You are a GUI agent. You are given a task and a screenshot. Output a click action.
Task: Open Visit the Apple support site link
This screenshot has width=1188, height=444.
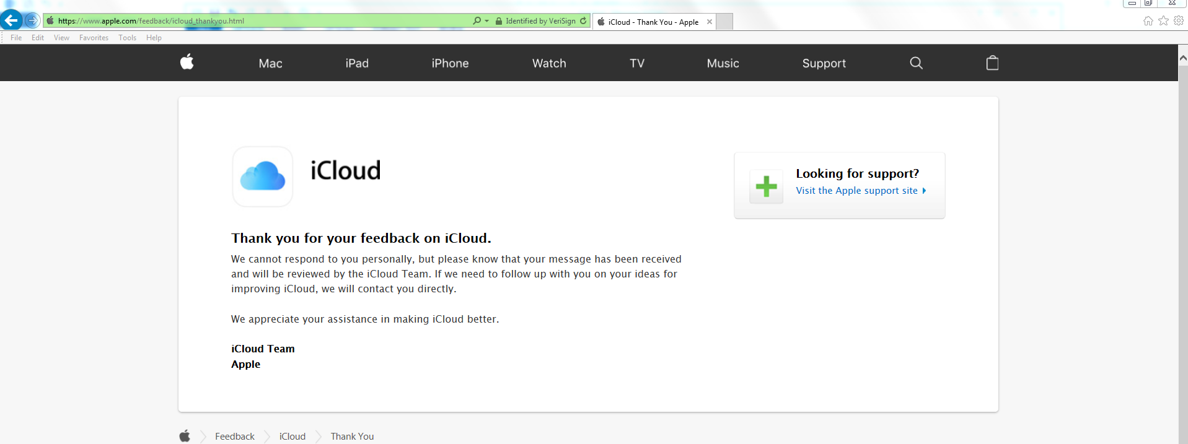(861, 191)
